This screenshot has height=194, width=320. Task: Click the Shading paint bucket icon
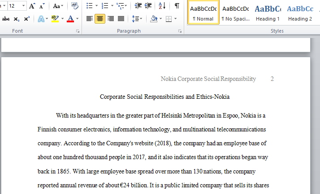pos(153,19)
